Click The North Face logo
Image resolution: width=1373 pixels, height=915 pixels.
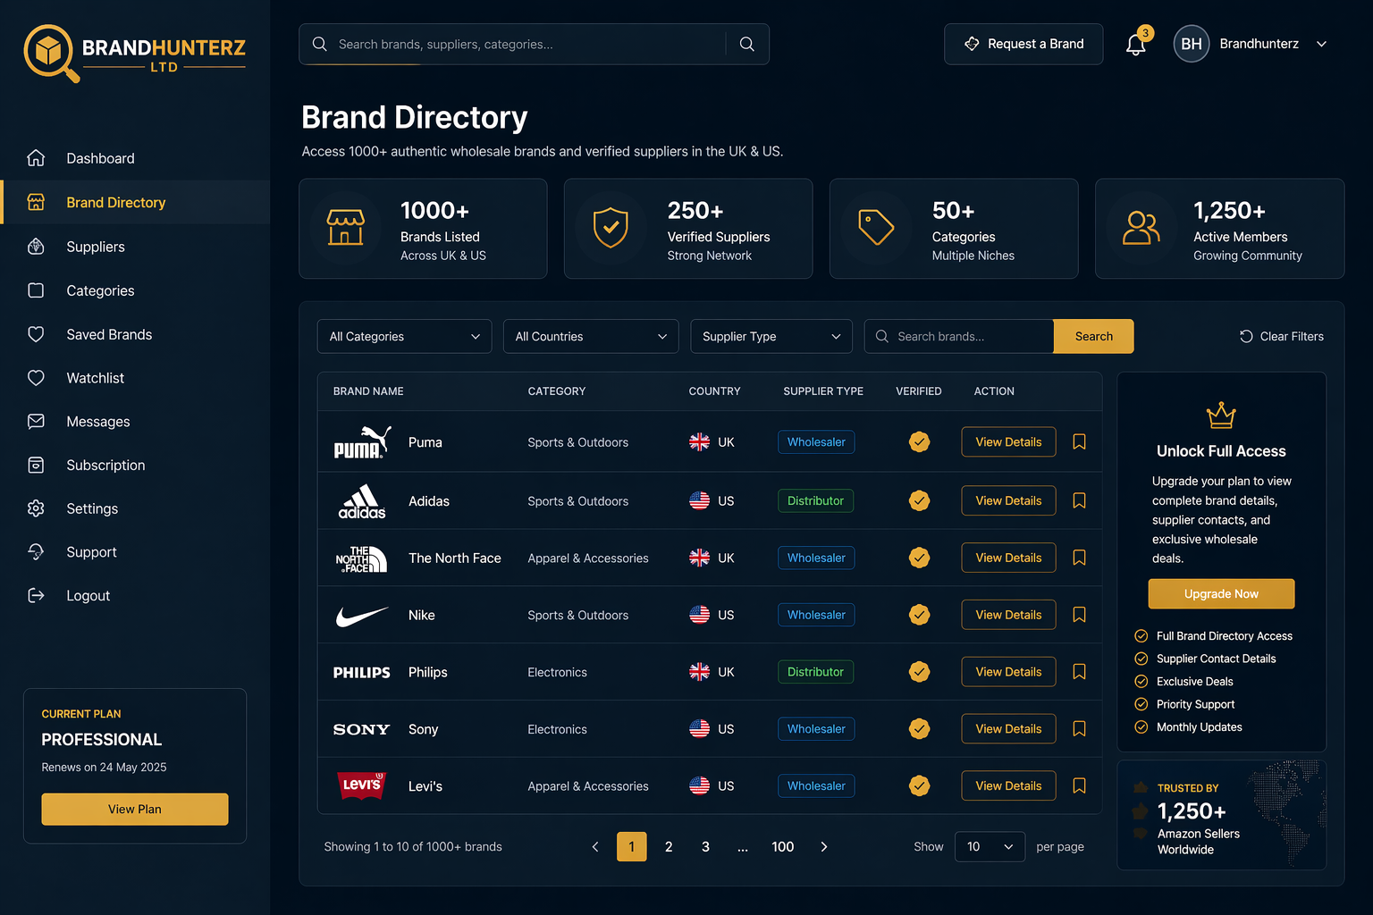tap(361, 558)
